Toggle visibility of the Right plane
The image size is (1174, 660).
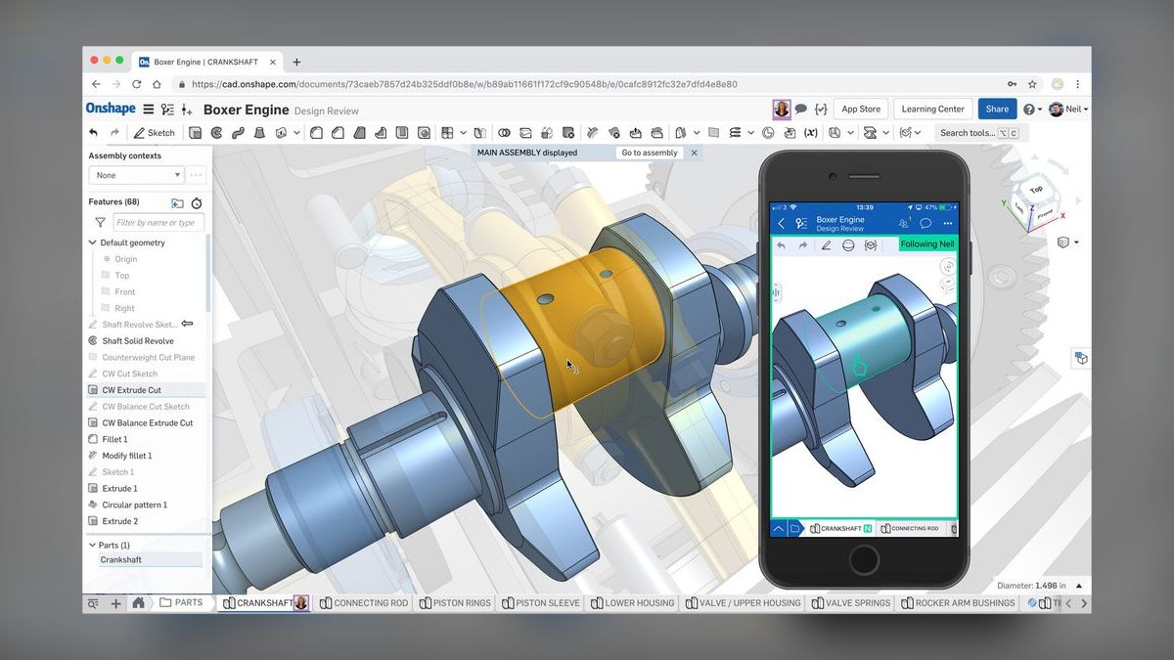[x=106, y=308]
